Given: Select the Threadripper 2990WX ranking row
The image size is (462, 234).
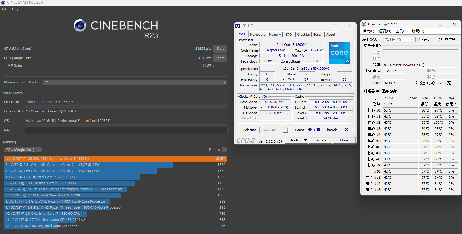Looking at the screenshot, I should [115, 189].
